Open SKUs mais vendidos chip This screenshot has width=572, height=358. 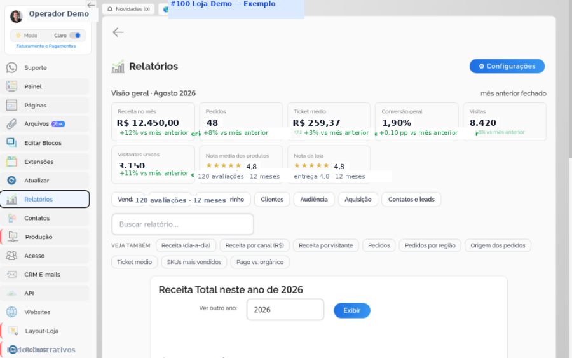coord(194,262)
